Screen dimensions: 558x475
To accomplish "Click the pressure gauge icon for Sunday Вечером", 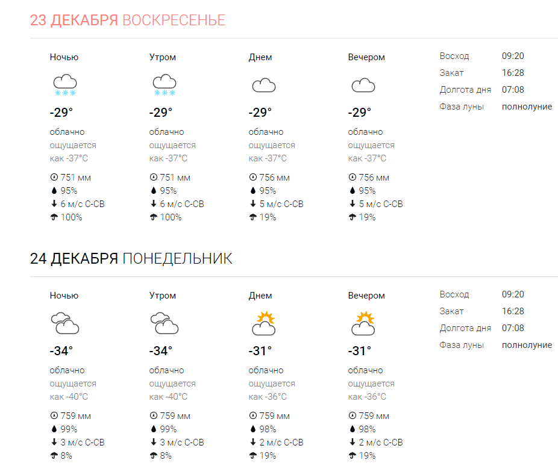I will [352, 178].
